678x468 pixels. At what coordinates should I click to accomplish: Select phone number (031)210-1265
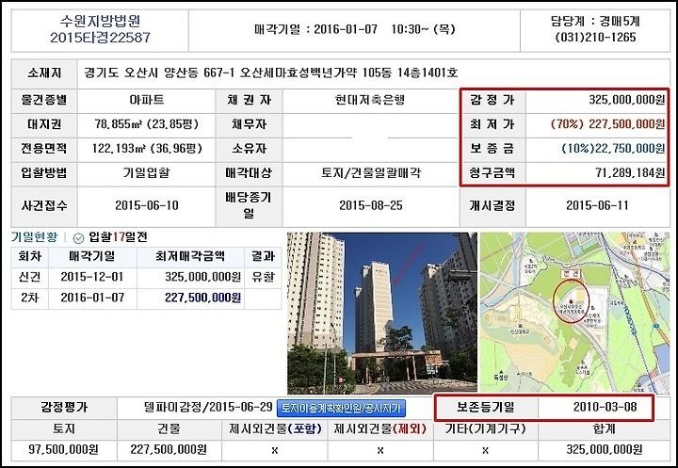coord(595,38)
